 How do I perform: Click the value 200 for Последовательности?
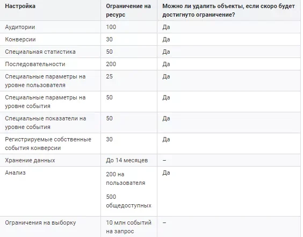point(111,64)
